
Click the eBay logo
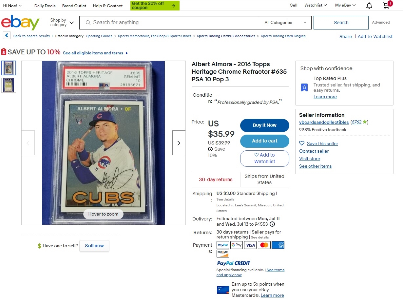tap(20, 22)
